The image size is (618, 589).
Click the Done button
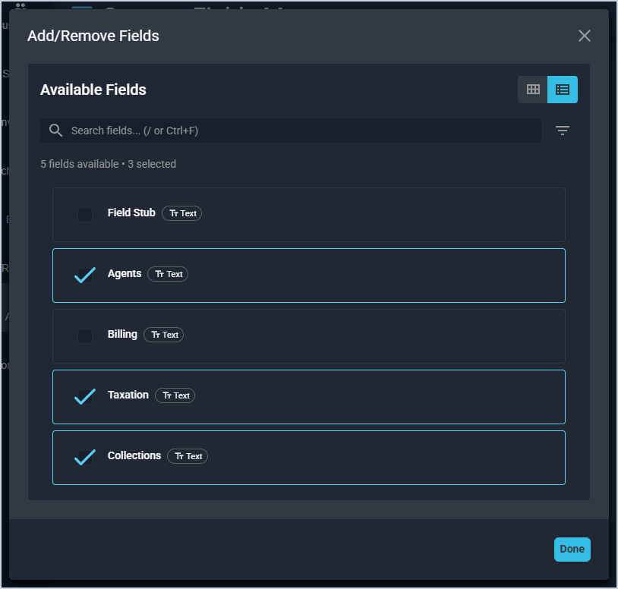point(572,550)
